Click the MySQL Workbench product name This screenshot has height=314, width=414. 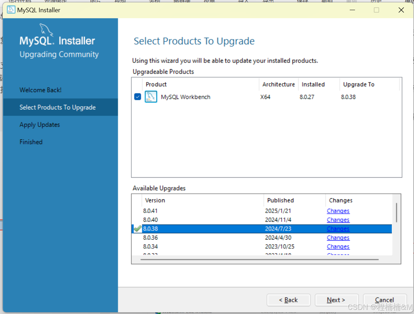[186, 97]
